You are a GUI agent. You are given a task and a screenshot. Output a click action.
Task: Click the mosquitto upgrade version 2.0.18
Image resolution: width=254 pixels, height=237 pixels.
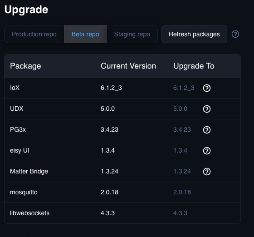coord(182,193)
